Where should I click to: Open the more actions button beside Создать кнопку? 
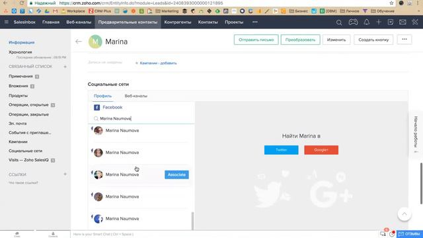click(404, 40)
